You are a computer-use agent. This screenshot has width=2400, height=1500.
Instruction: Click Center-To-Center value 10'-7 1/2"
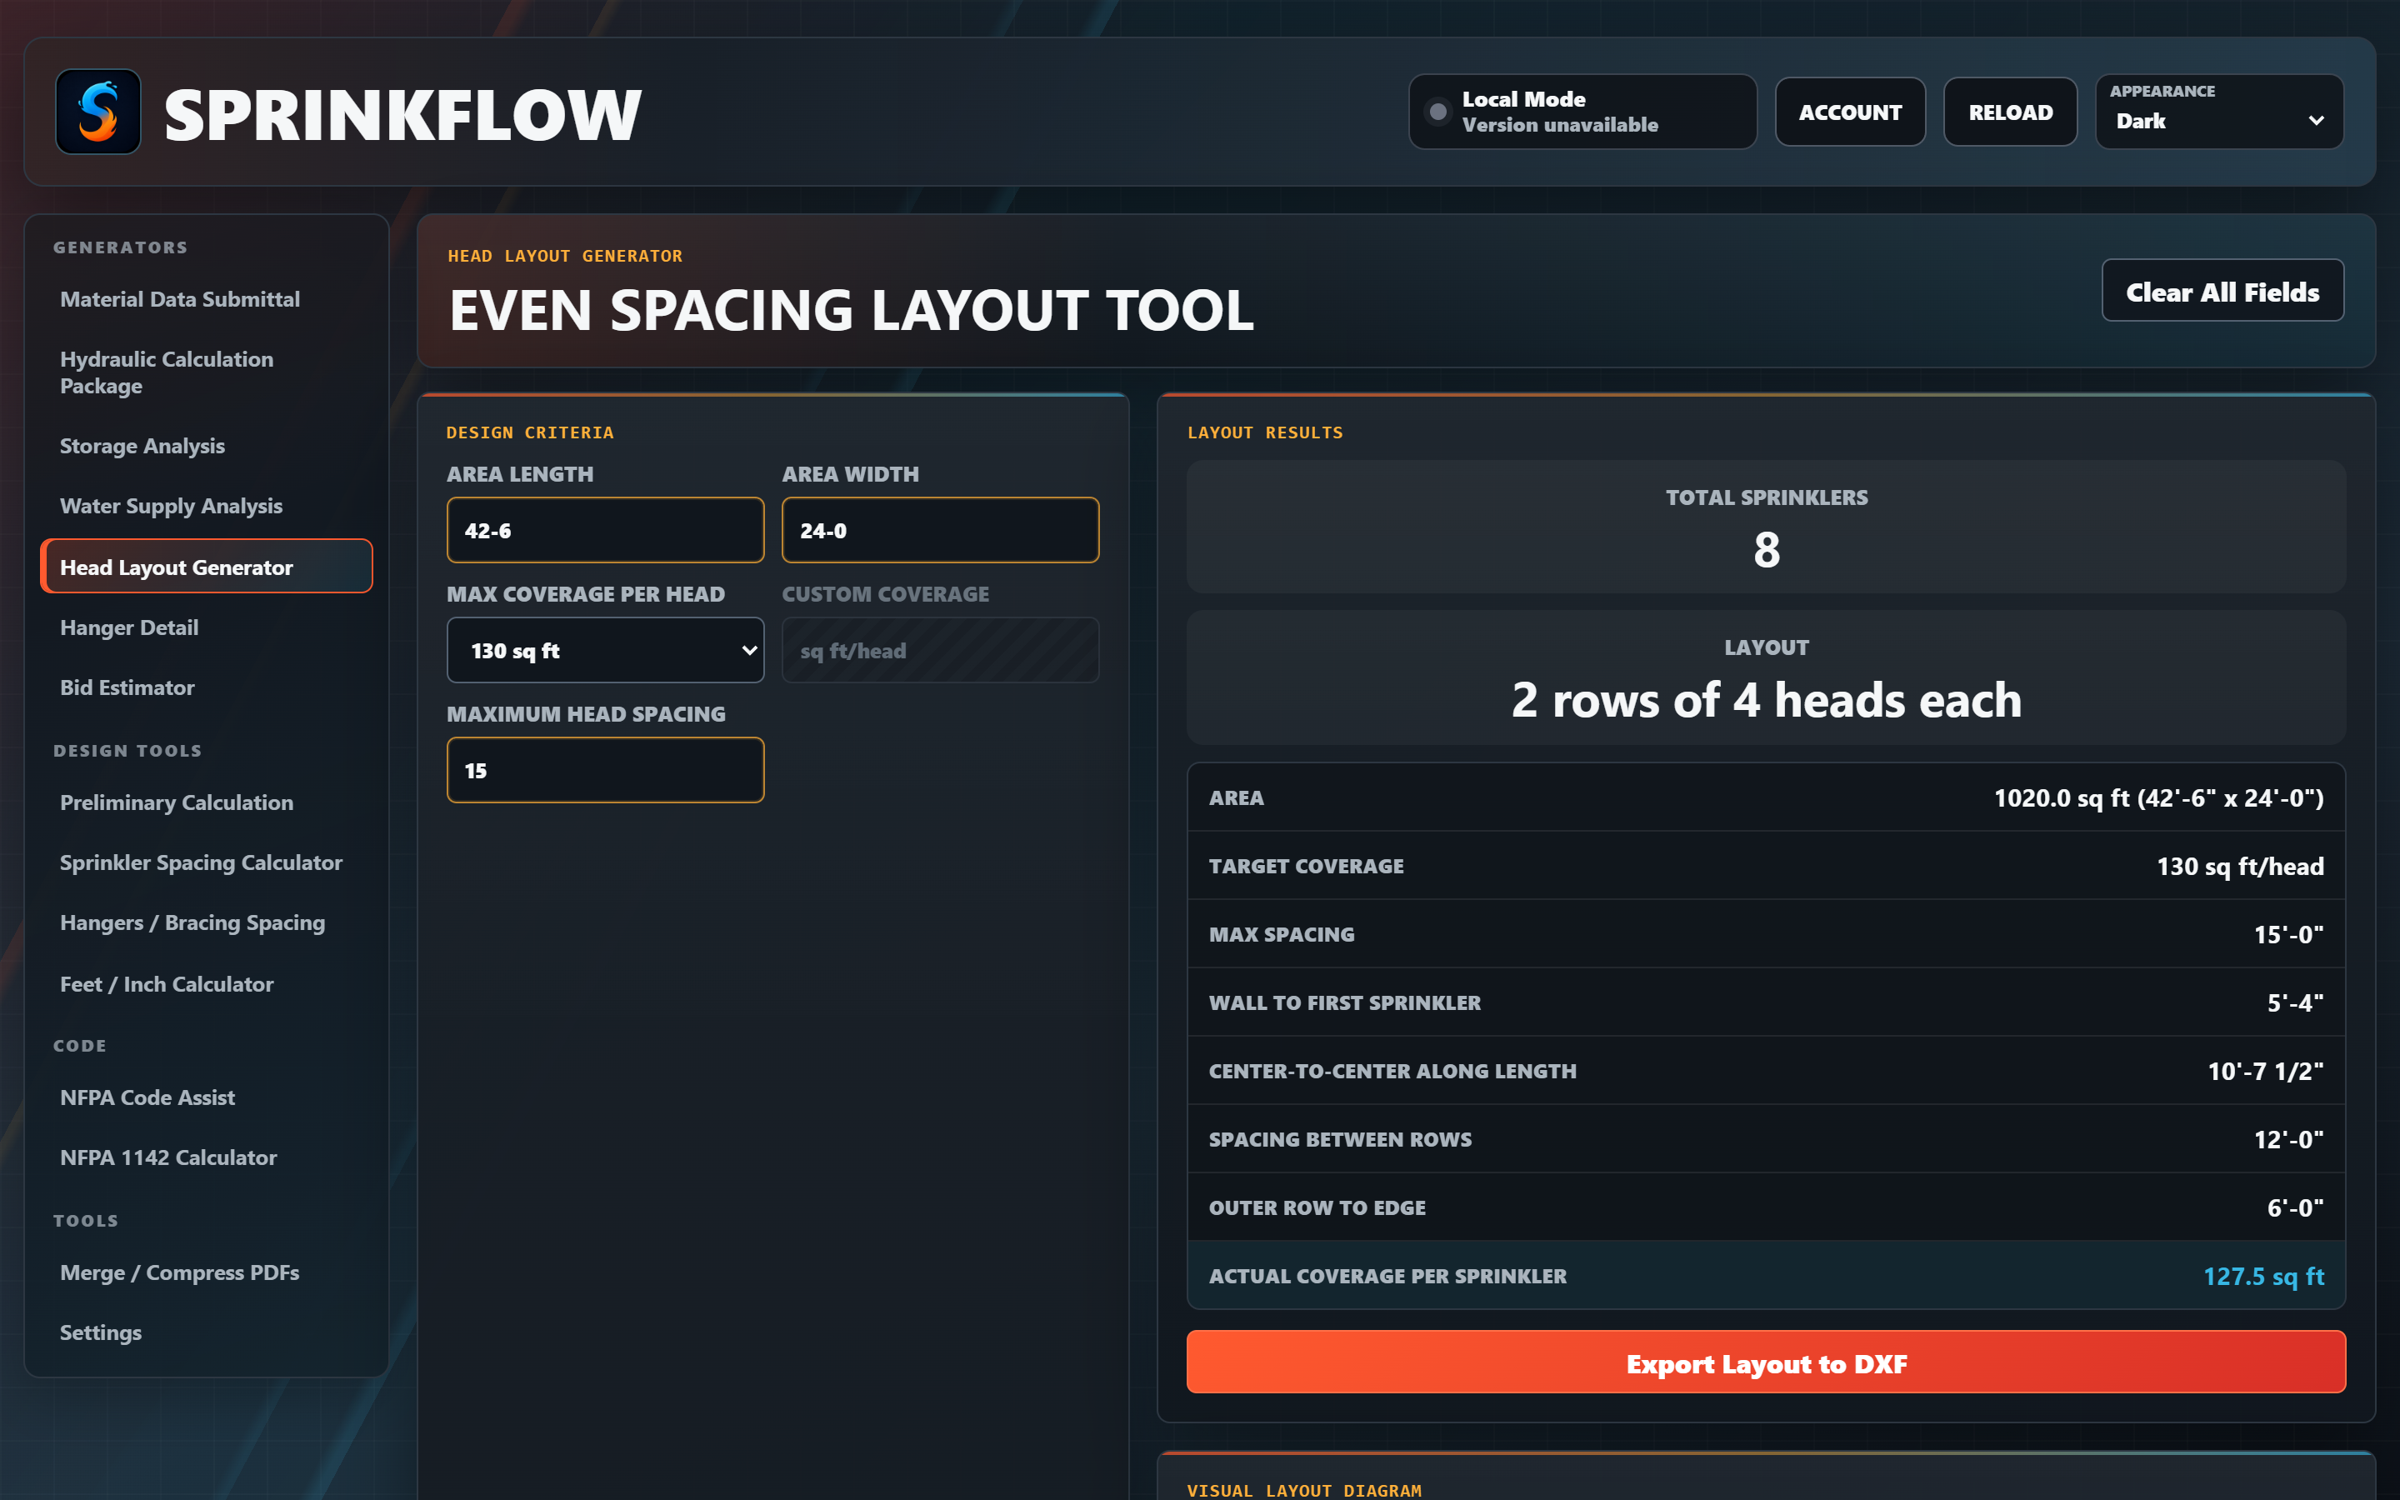(2265, 1072)
